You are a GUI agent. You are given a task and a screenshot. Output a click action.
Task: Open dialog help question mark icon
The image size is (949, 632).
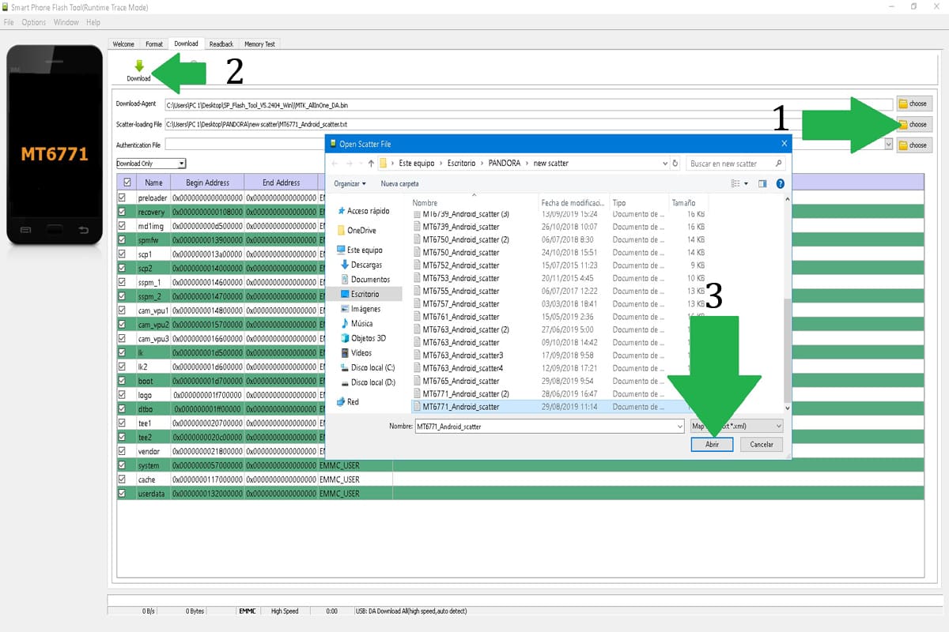point(780,183)
